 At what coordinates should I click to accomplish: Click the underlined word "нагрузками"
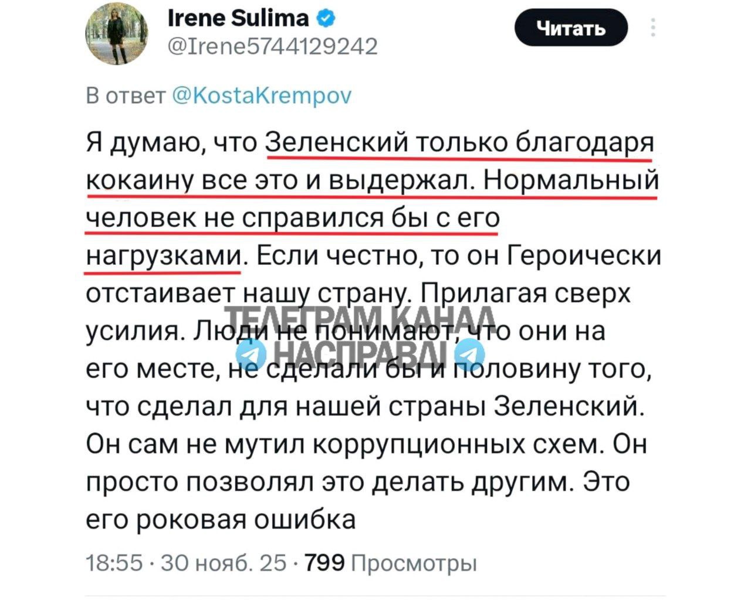[164, 256]
